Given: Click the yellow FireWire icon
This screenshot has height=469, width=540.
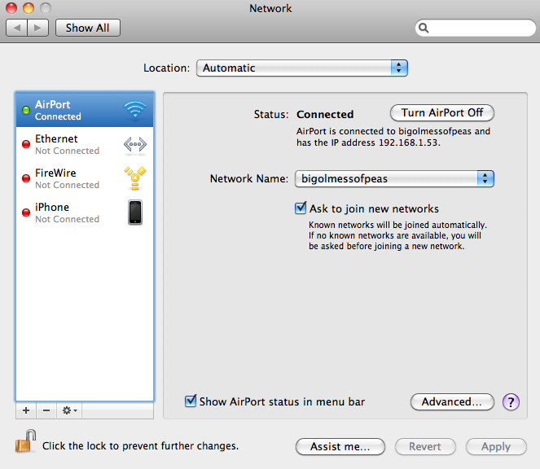Looking at the screenshot, I should 135,178.
